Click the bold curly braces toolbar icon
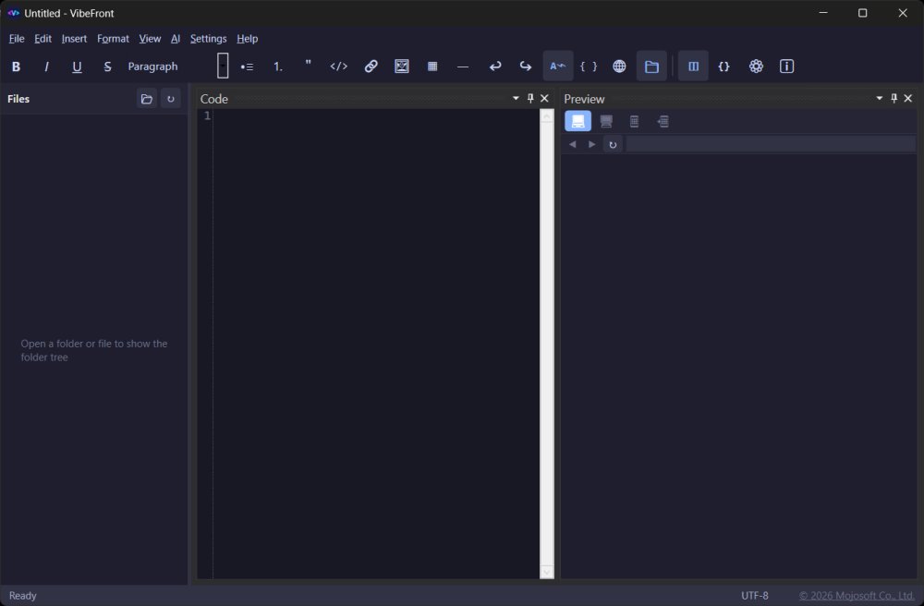The image size is (924, 606). 723,67
